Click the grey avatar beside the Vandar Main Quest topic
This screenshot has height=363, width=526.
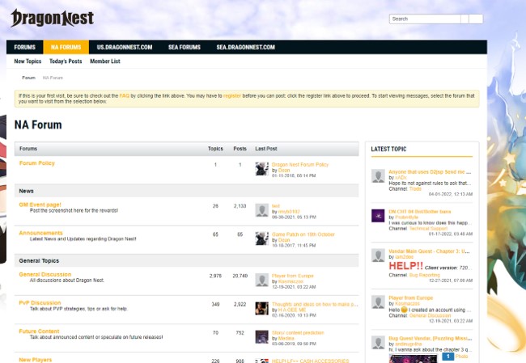point(377,255)
